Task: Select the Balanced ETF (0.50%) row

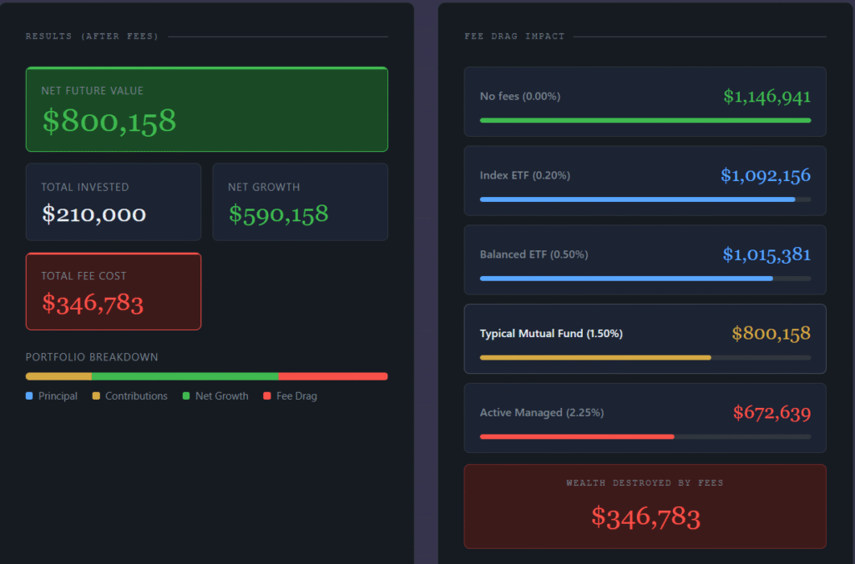Action: pos(645,259)
